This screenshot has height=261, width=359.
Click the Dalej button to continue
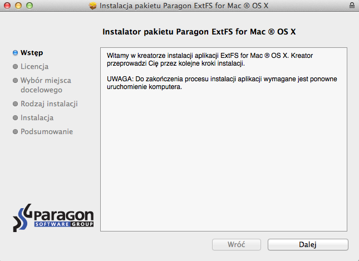point(308,244)
